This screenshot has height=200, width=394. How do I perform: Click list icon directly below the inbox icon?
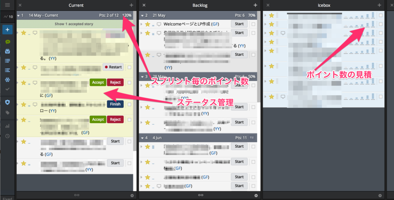pos(7,61)
